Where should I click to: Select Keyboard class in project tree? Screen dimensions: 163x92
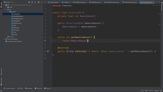coord(16,28)
